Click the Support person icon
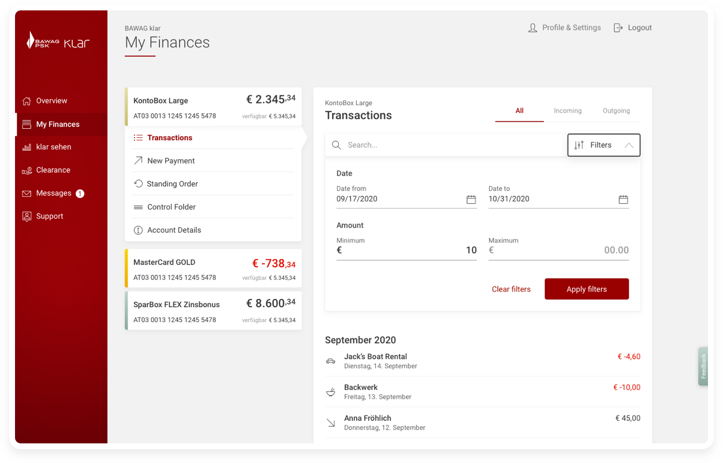Viewport: 723px width, 463px height. click(x=27, y=216)
